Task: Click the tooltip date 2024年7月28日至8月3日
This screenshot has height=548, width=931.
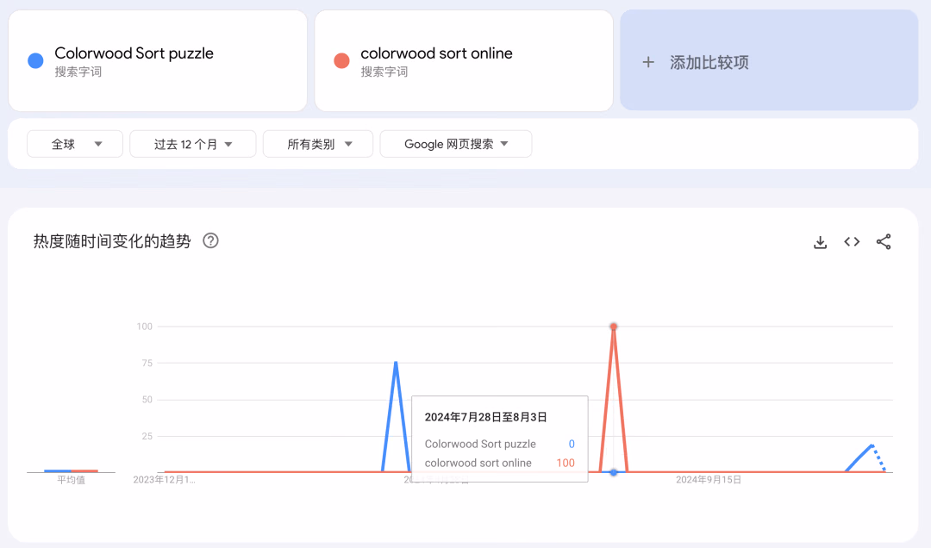Action: click(x=485, y=417)
